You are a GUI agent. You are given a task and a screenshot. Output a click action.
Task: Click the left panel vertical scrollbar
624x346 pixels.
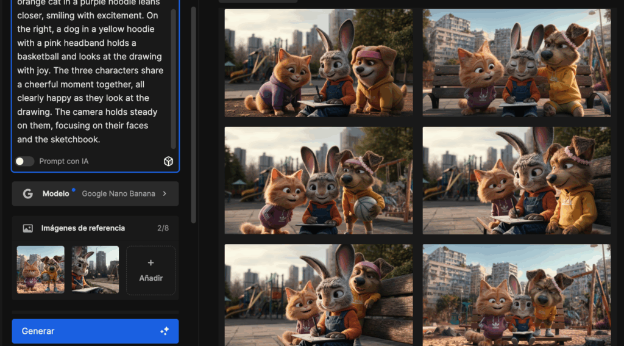194,110
